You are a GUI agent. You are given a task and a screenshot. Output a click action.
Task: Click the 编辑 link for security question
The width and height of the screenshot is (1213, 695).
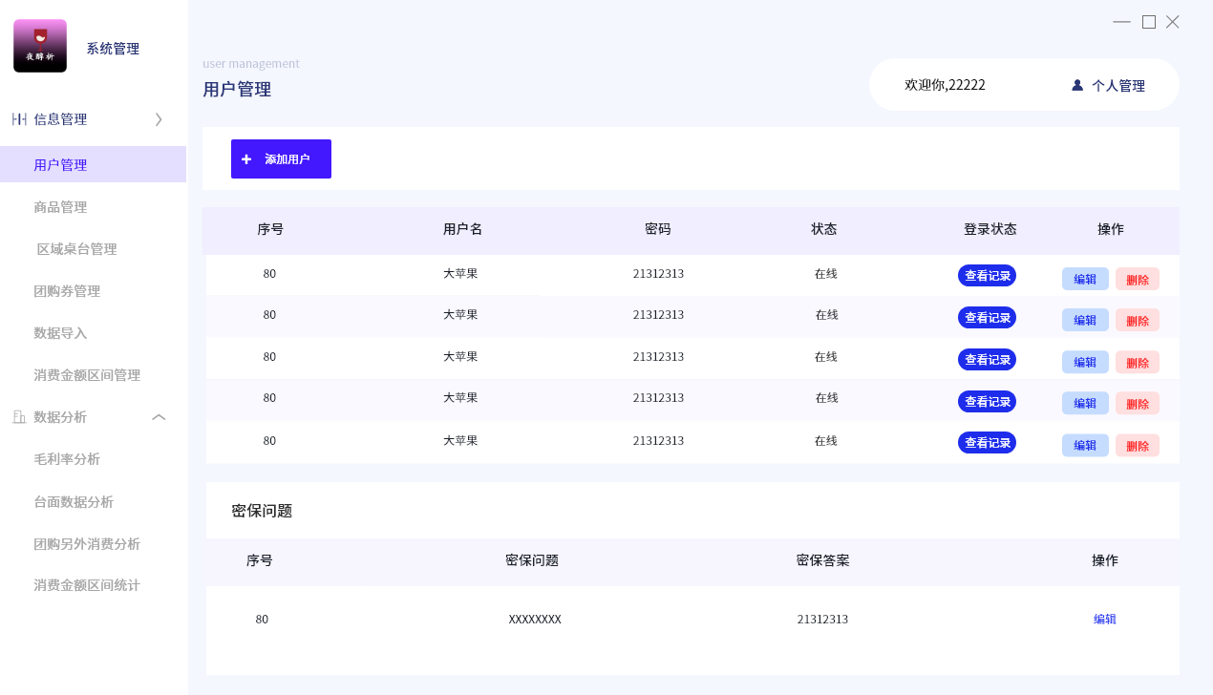click(x=1104, y=619)
